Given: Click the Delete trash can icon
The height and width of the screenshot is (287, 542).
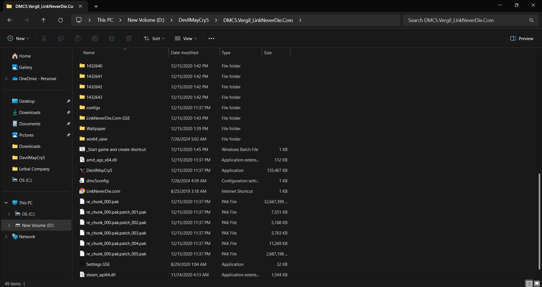Looking at the screenshot, I should tap(129, 38).
